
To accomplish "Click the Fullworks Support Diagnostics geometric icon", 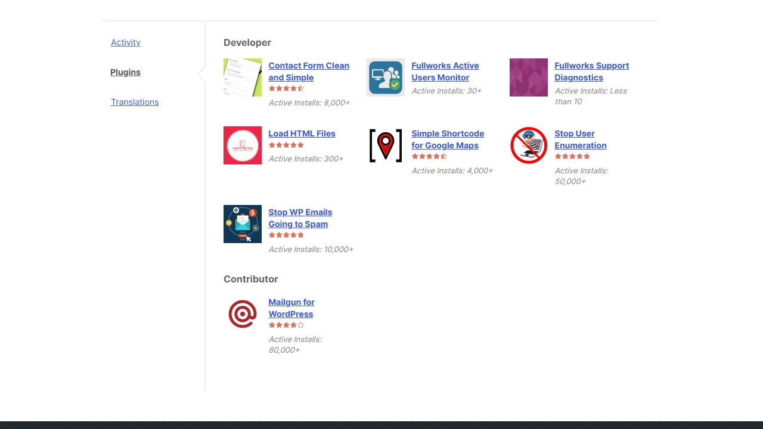I will 528,77.
